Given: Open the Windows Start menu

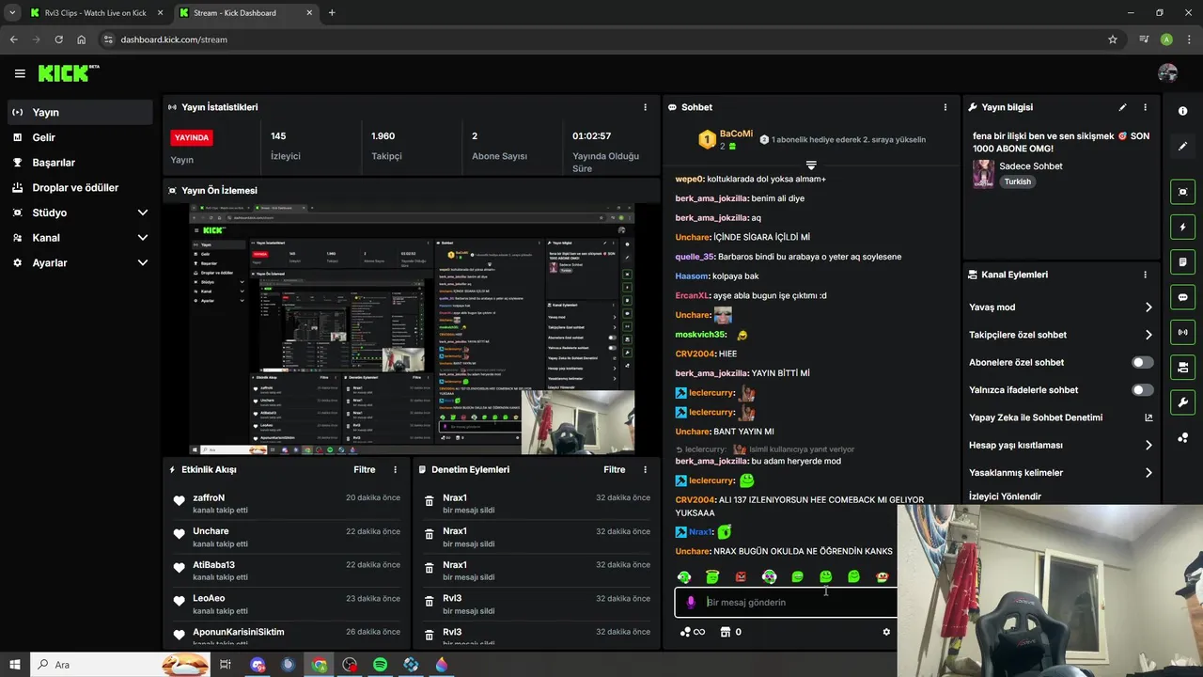Looking at the screenshot, I should [x=14, y=665].
